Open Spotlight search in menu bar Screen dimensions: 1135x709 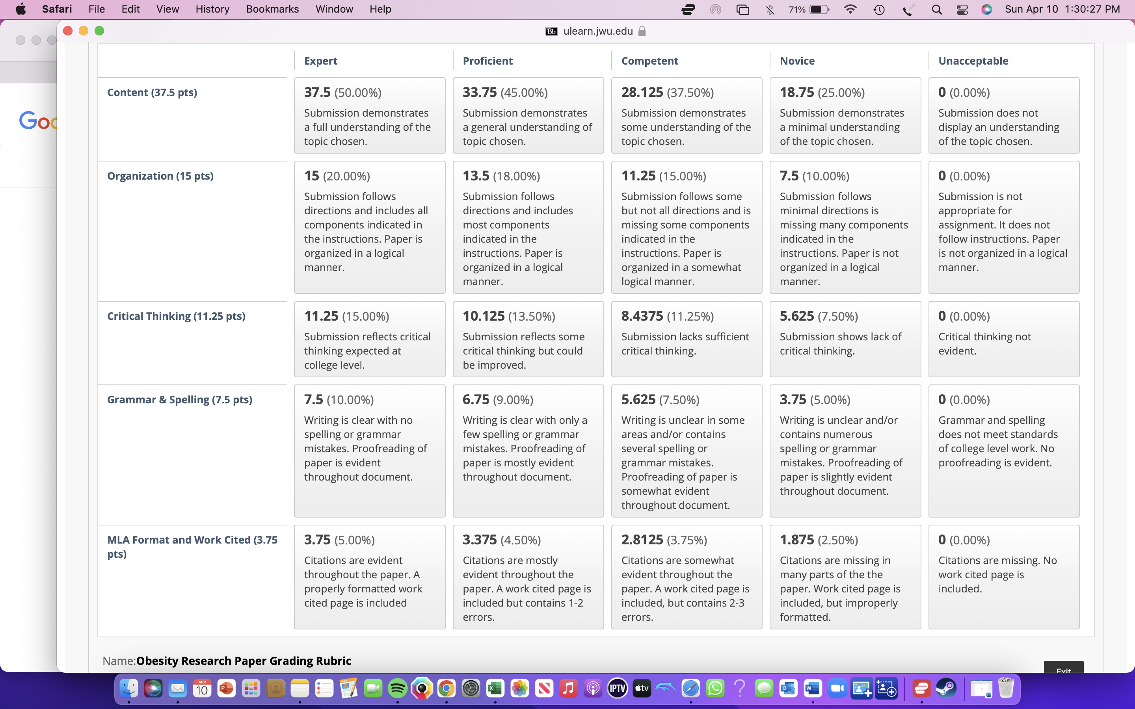(x=937, y=9)
